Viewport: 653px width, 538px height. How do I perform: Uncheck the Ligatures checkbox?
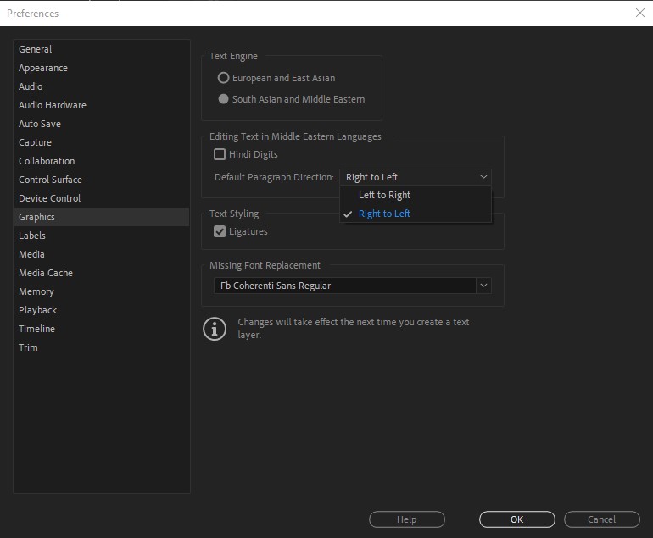coord(220,231)
